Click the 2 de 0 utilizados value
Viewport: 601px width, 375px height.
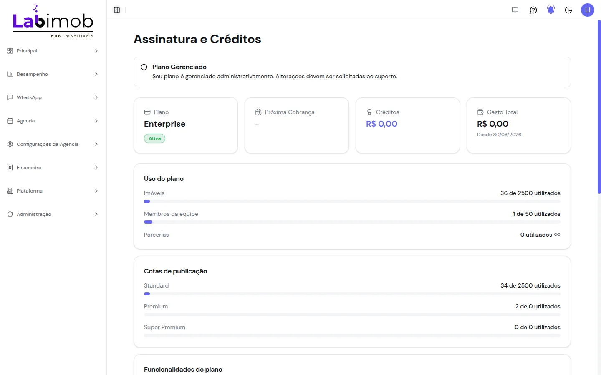(x=538, y=306)
